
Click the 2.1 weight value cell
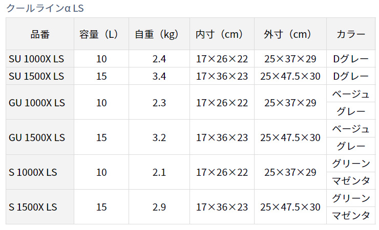159,172
